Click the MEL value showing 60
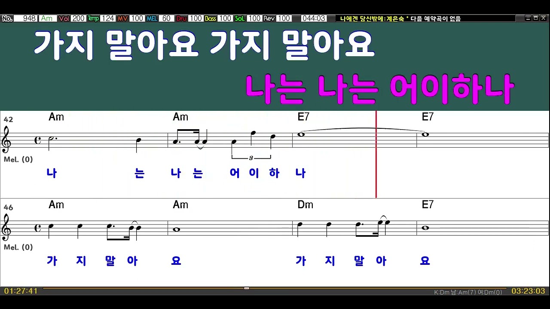Image resolution: width=550 pixels, height=309 pixels. [166, 18]
